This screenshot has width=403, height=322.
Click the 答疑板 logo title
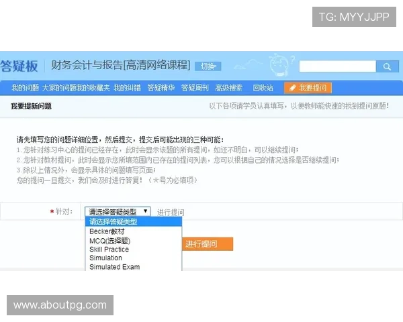(x=19, y=66)
